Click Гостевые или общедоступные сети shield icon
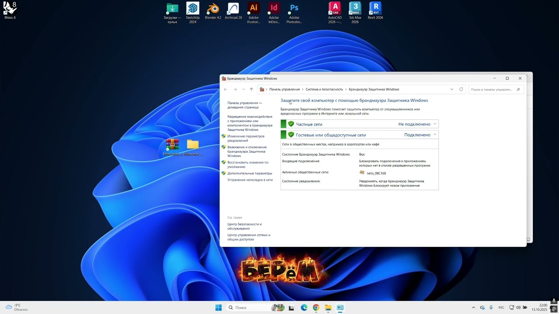559x314 pixels. click(x=291, y=135)
